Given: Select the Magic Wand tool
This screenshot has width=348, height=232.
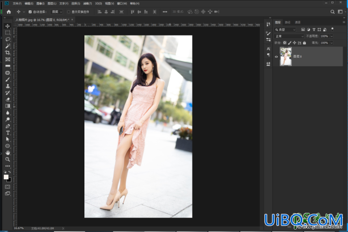Looking at the screenshot, I should point(7,46).
